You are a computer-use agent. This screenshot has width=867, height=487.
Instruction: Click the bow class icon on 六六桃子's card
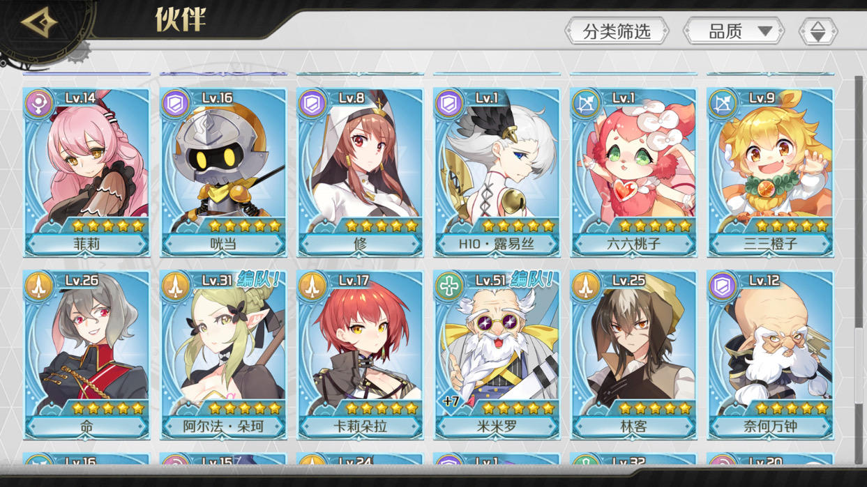[586, 104]
